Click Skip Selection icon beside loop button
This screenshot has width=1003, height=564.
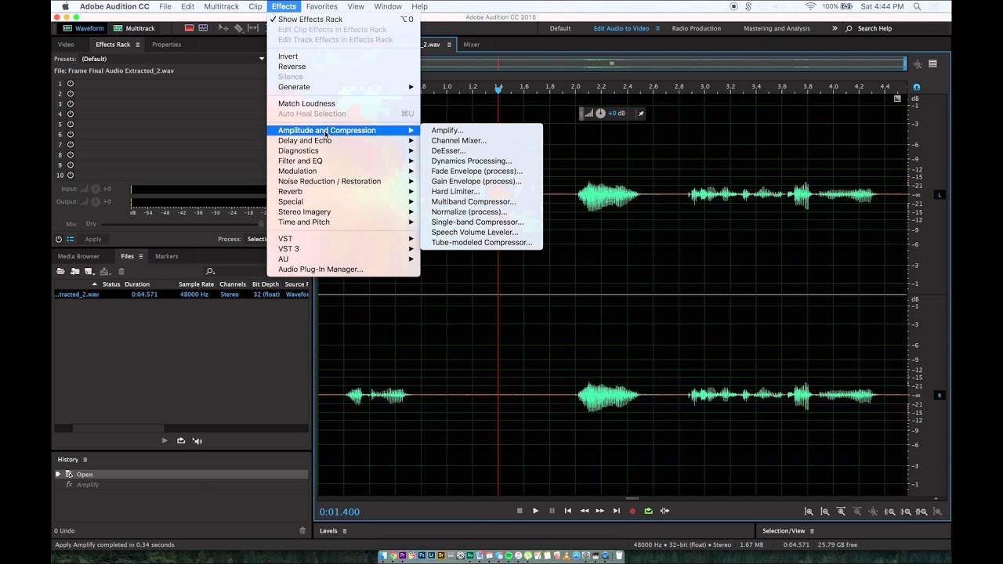point(664,511)
